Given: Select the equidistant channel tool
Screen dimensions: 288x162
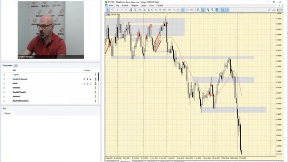Looking at the screenshot, I should pos(131,10).
